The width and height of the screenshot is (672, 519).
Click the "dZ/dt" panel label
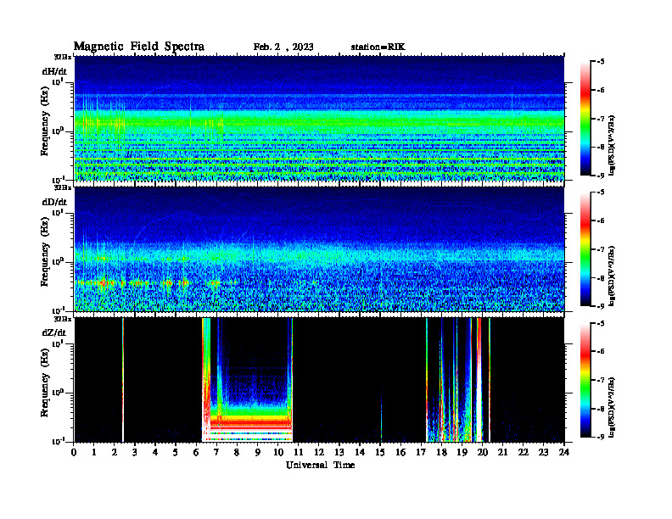point(54,332)
